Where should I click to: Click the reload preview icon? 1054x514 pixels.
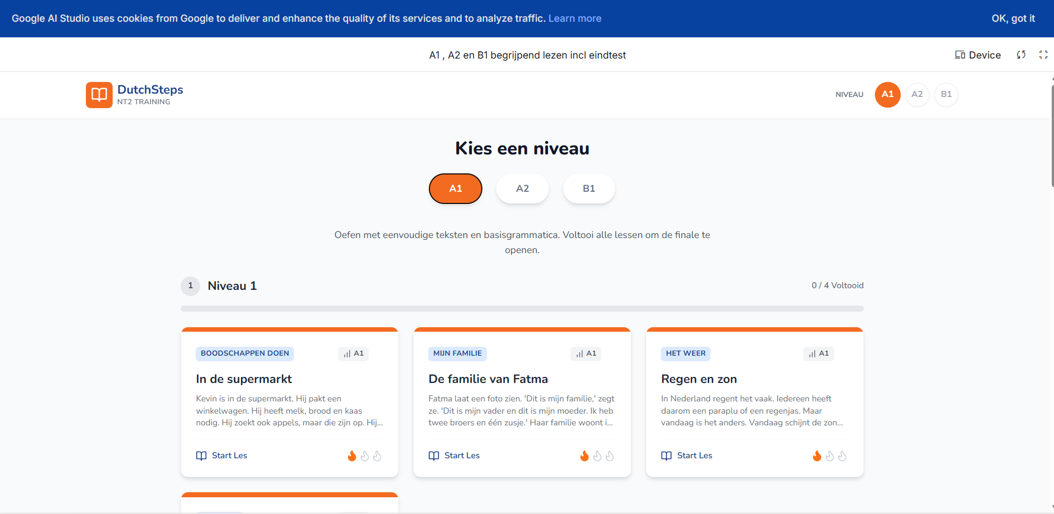click(1021, 55)
